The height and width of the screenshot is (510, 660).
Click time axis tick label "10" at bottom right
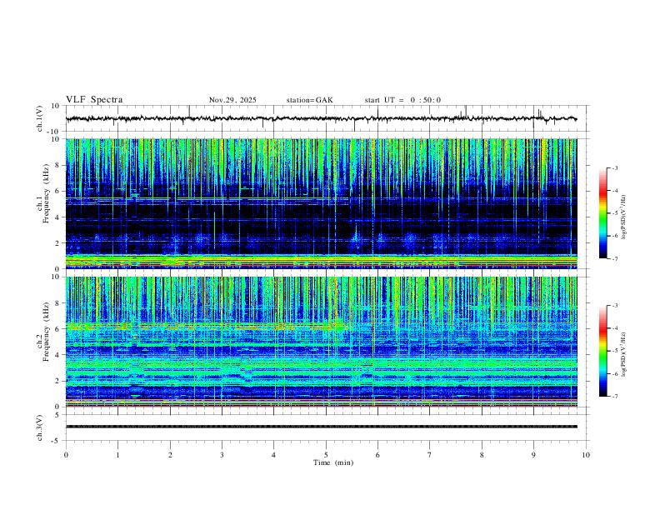click(x=586, y=455)
